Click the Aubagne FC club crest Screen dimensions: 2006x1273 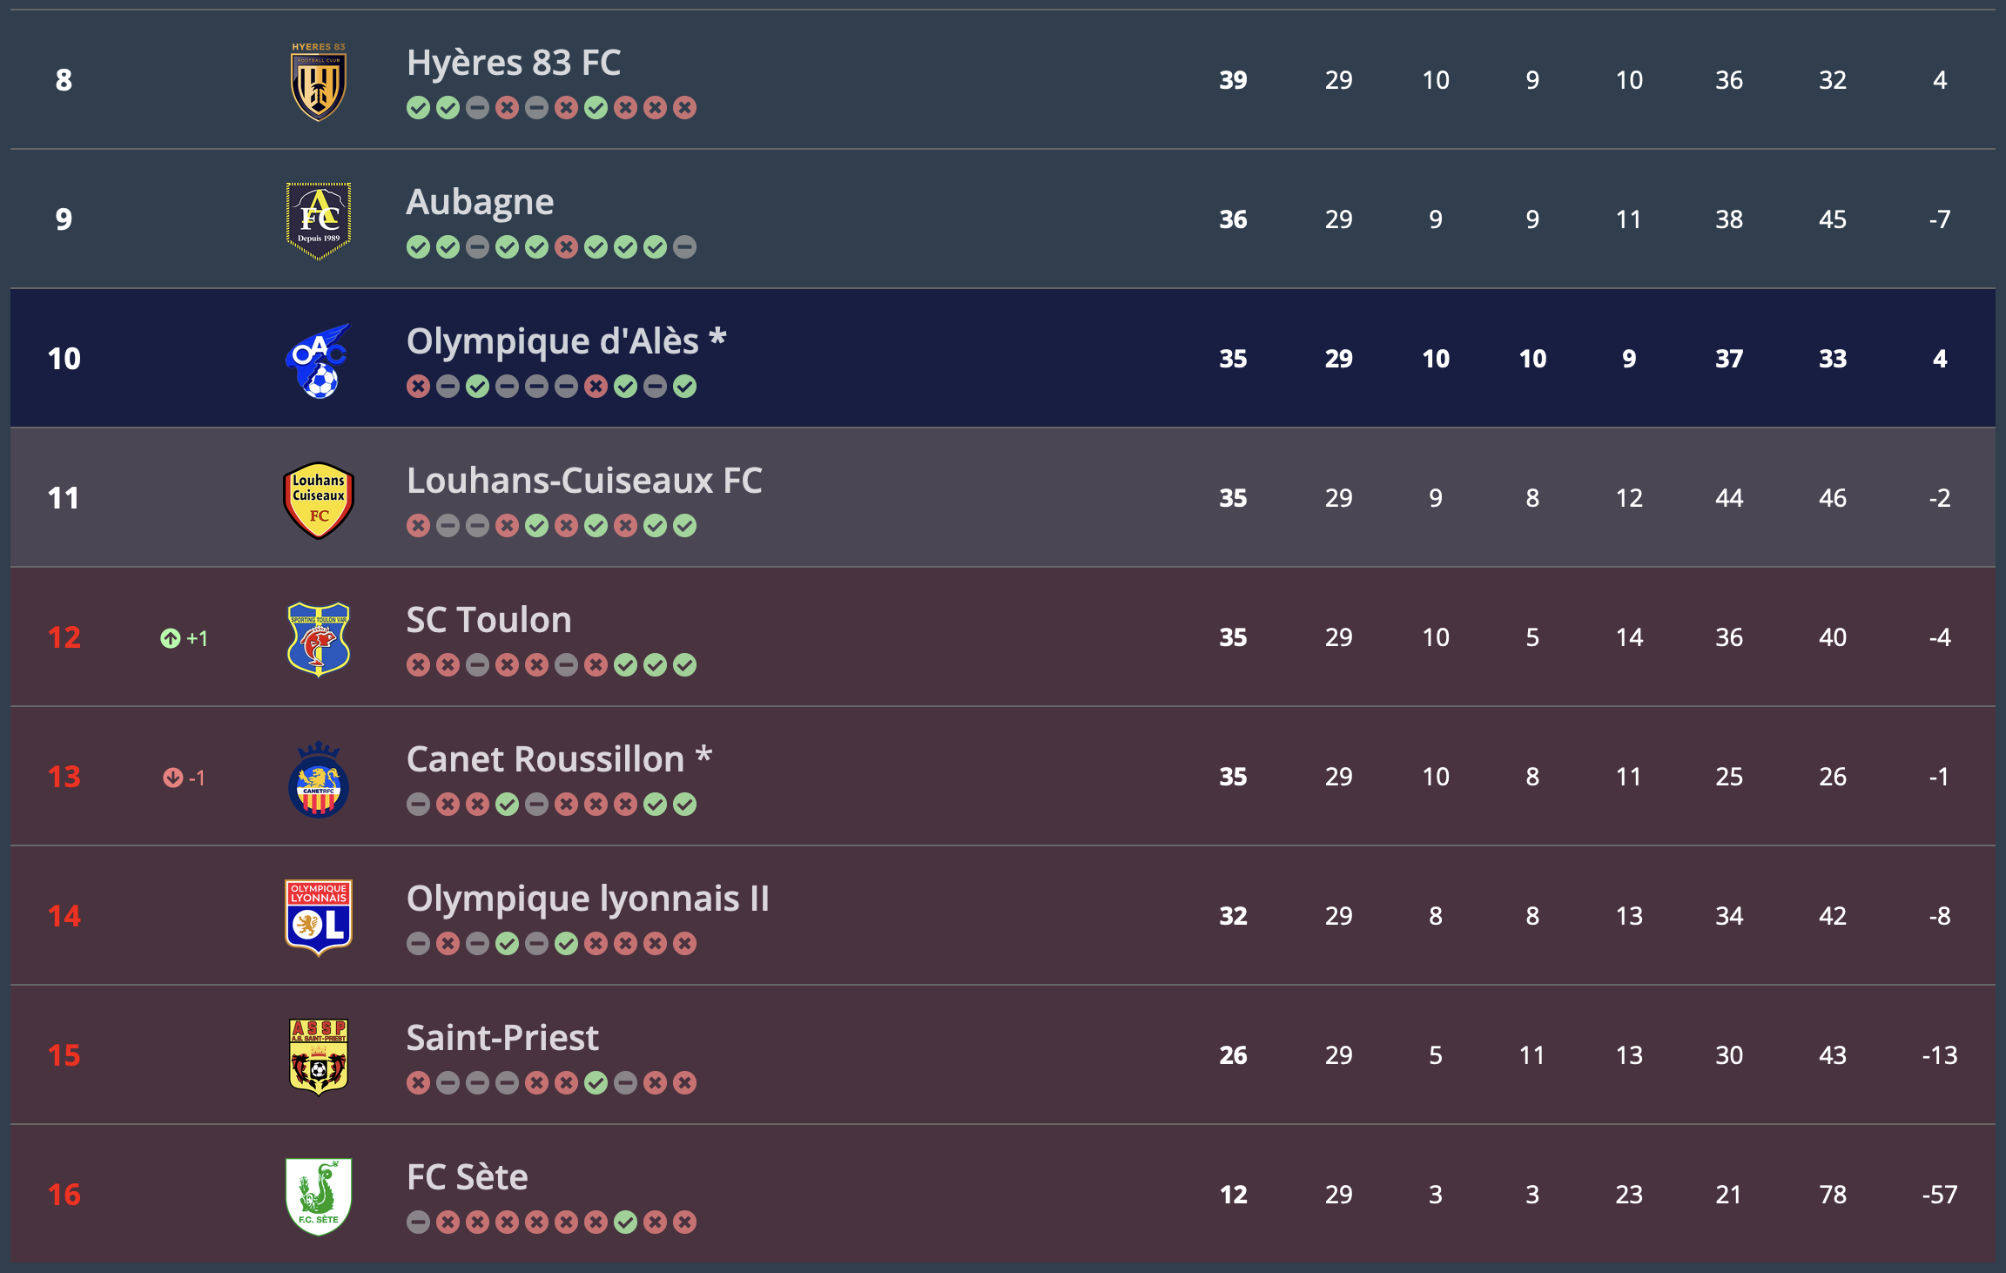click(319, 220)
